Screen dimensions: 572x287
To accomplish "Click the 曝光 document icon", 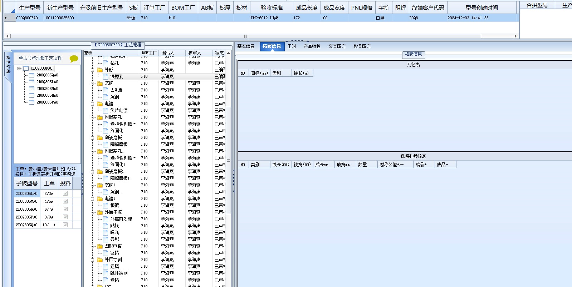I will pos(106,232).
